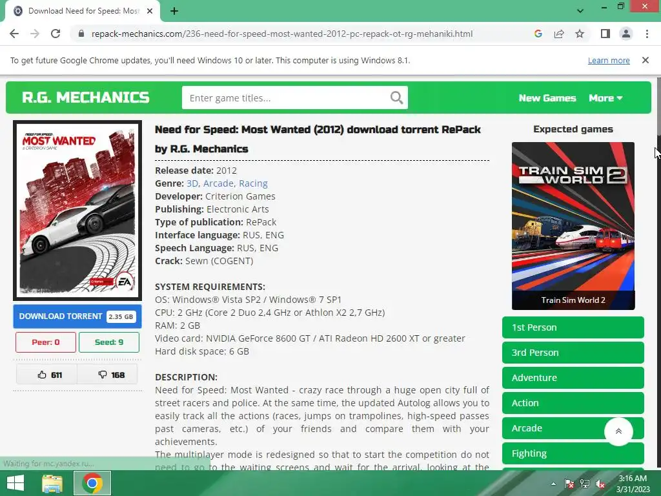The image size is (661, 496).
Task: Click the Chrome icon in taskbar
Action: pyautogui.click(x=92, y=483)
